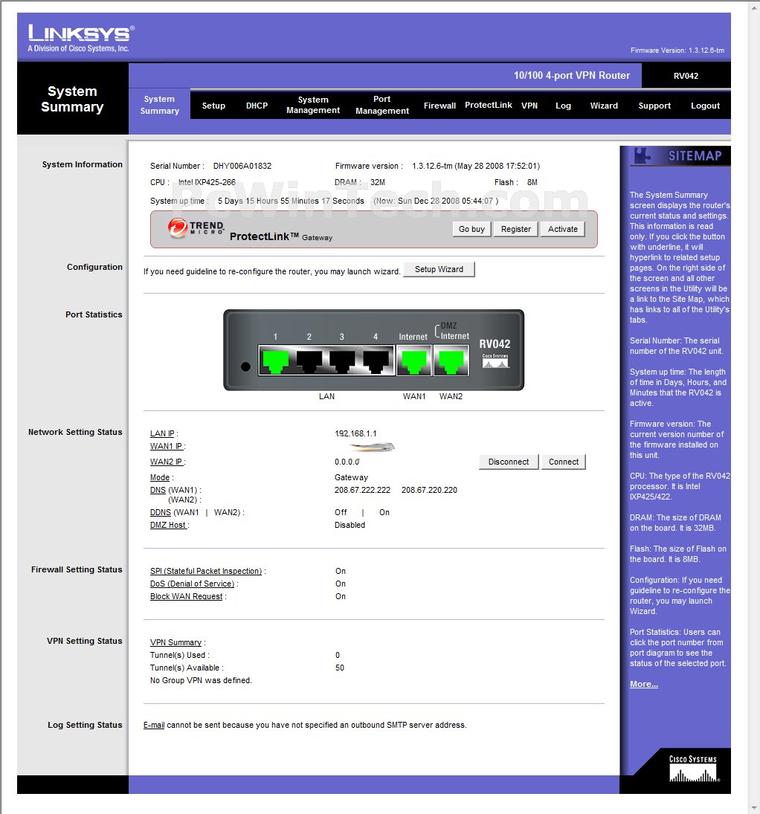The image size is (760, 814).
Task: Open the Firewall tab
Action: click(439, 106)
